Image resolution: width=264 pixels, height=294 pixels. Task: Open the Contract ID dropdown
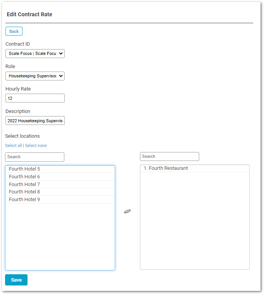35,53
